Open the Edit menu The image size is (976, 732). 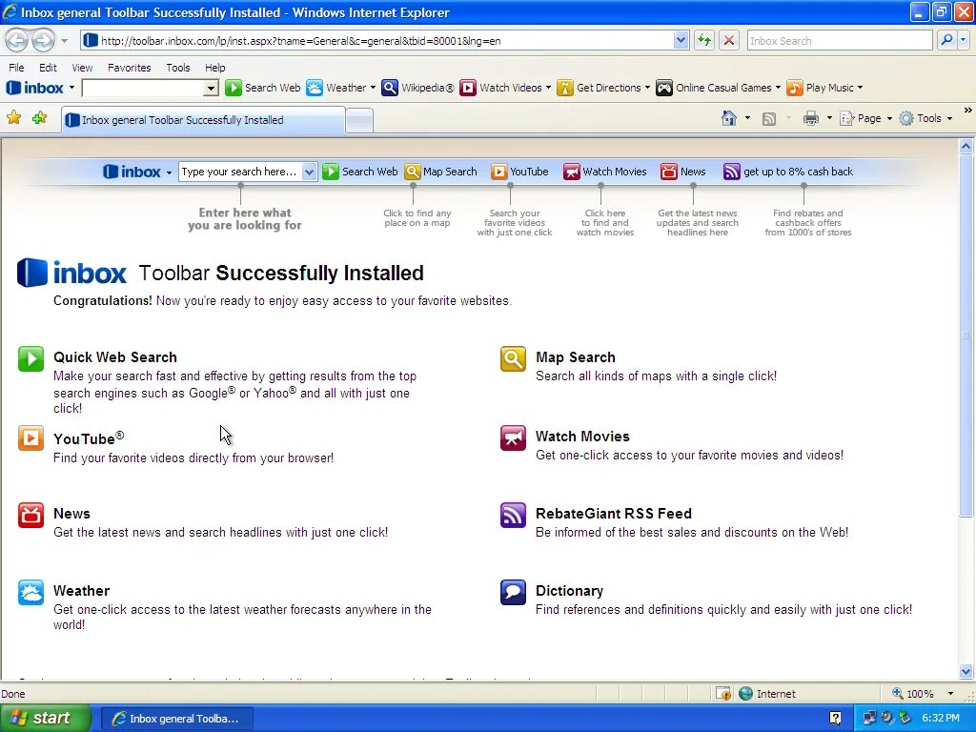click(x=48, y=68)
